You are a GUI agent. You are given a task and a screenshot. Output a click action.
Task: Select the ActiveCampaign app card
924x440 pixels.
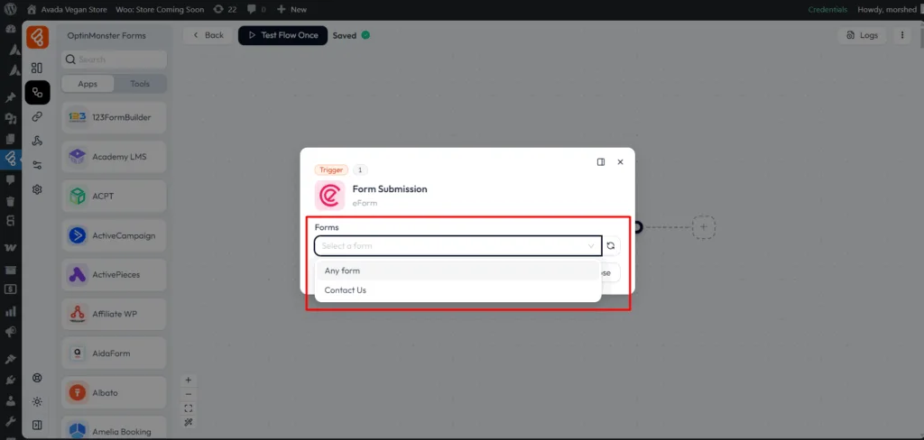pos(114,235)
